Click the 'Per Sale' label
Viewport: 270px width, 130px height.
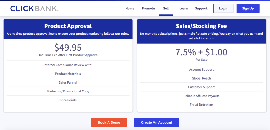point(201,60)
